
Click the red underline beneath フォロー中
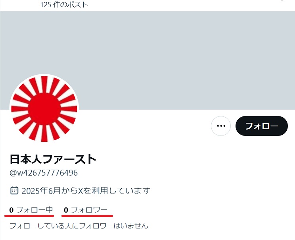tap(29, 216)
